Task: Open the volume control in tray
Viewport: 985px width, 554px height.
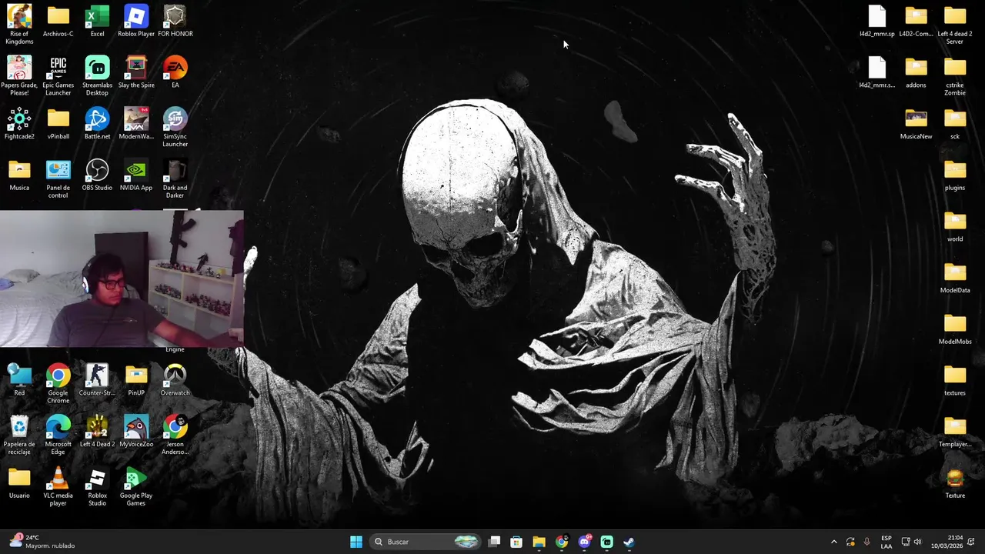Action: click(917, 542)
